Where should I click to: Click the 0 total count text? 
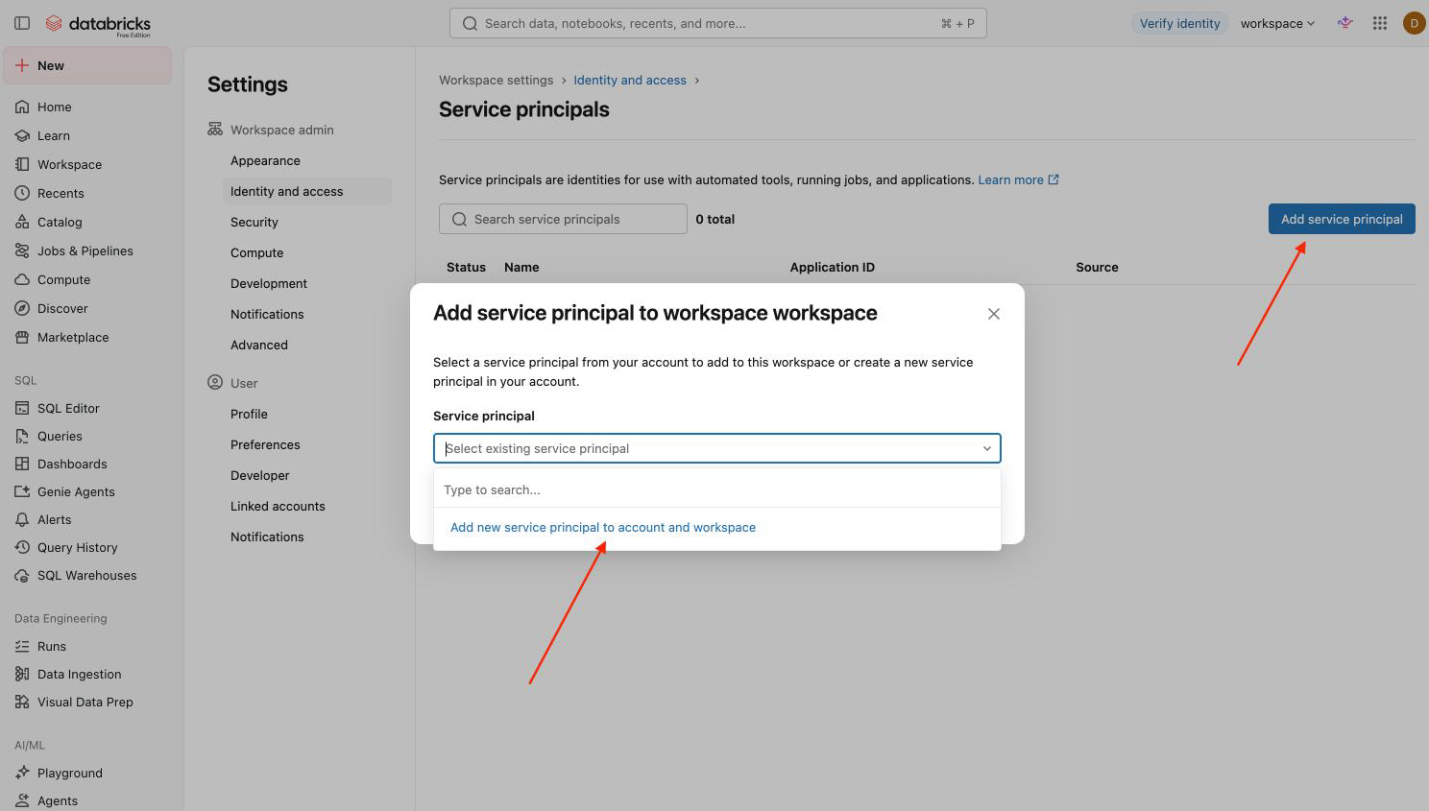coord(715,219)
